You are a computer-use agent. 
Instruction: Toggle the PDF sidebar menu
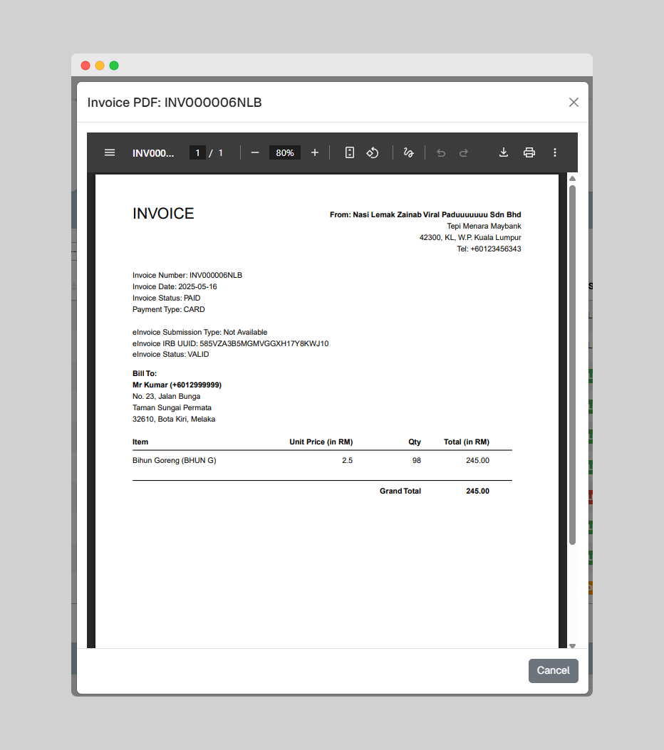[110, 152]
